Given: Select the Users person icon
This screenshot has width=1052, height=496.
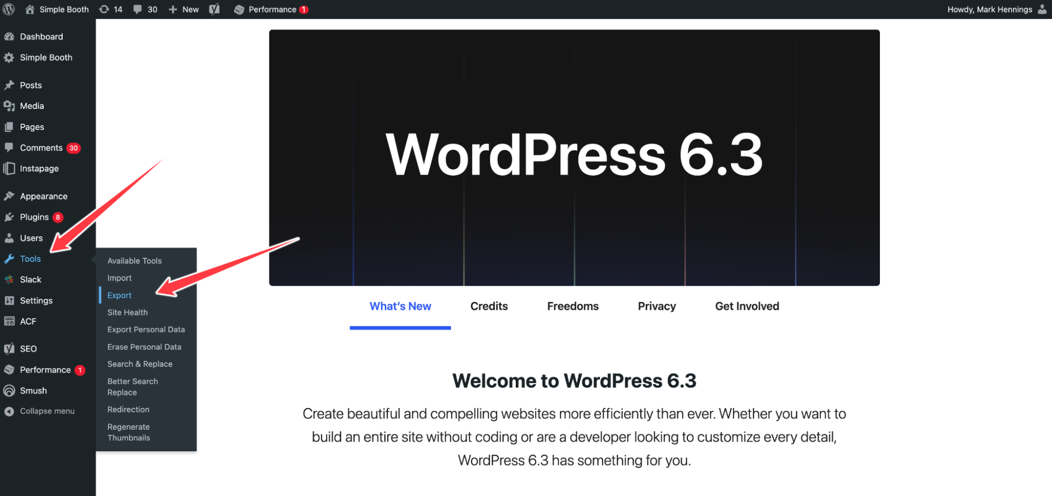Looking at the screenshot, I should [9, 238].
